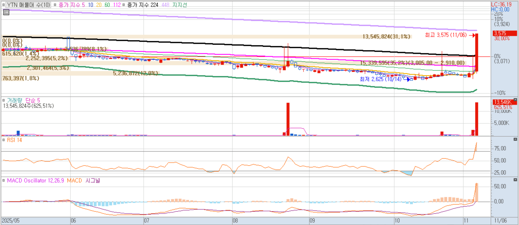
Task: Toggle the 거래량 indicator square marker
Action: point(4,100)
